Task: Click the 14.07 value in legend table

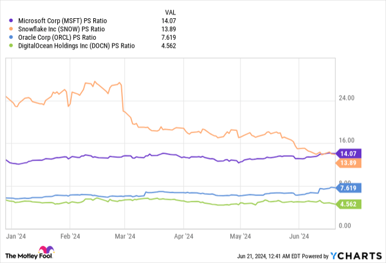Action: (x=169, y=21)
